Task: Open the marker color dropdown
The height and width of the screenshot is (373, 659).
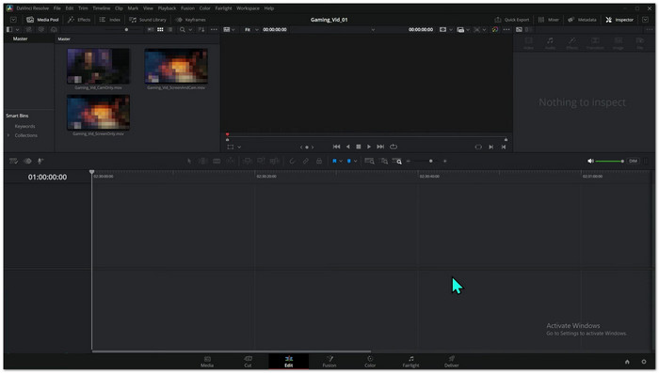Action: point(356,161)
